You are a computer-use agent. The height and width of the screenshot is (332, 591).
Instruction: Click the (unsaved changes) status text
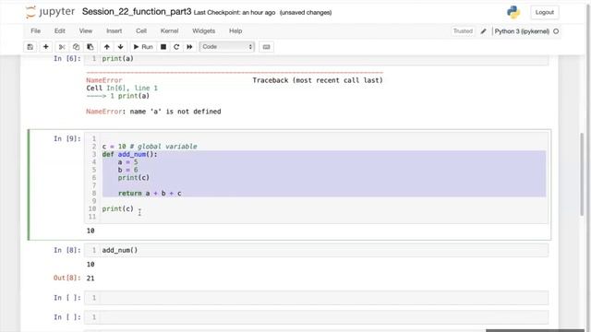coord(306,12)
